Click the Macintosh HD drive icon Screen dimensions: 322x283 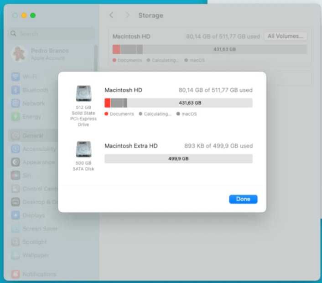pyautogui.click(x=83, y=93)
